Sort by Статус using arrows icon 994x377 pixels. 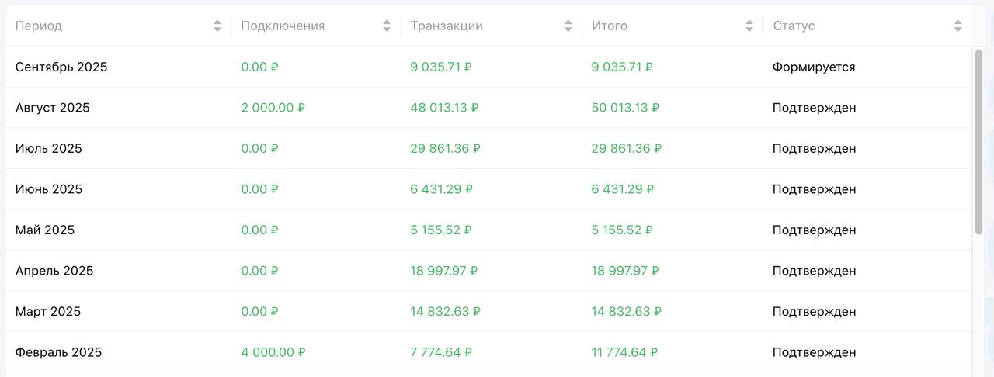pos(958,26)
